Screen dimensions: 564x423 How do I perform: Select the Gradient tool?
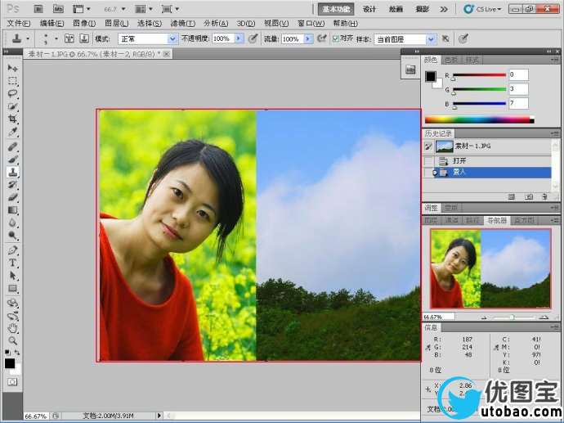[x=12, y=210]
